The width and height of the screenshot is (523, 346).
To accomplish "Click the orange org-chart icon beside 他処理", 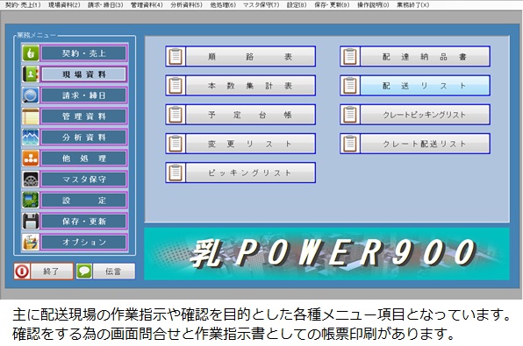I will (31, 159).
